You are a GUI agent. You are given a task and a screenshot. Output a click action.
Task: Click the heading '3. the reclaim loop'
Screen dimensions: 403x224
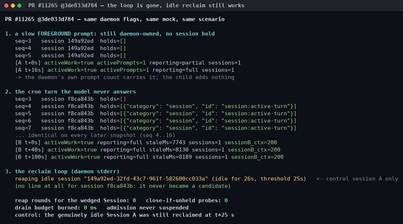point(62,171)
